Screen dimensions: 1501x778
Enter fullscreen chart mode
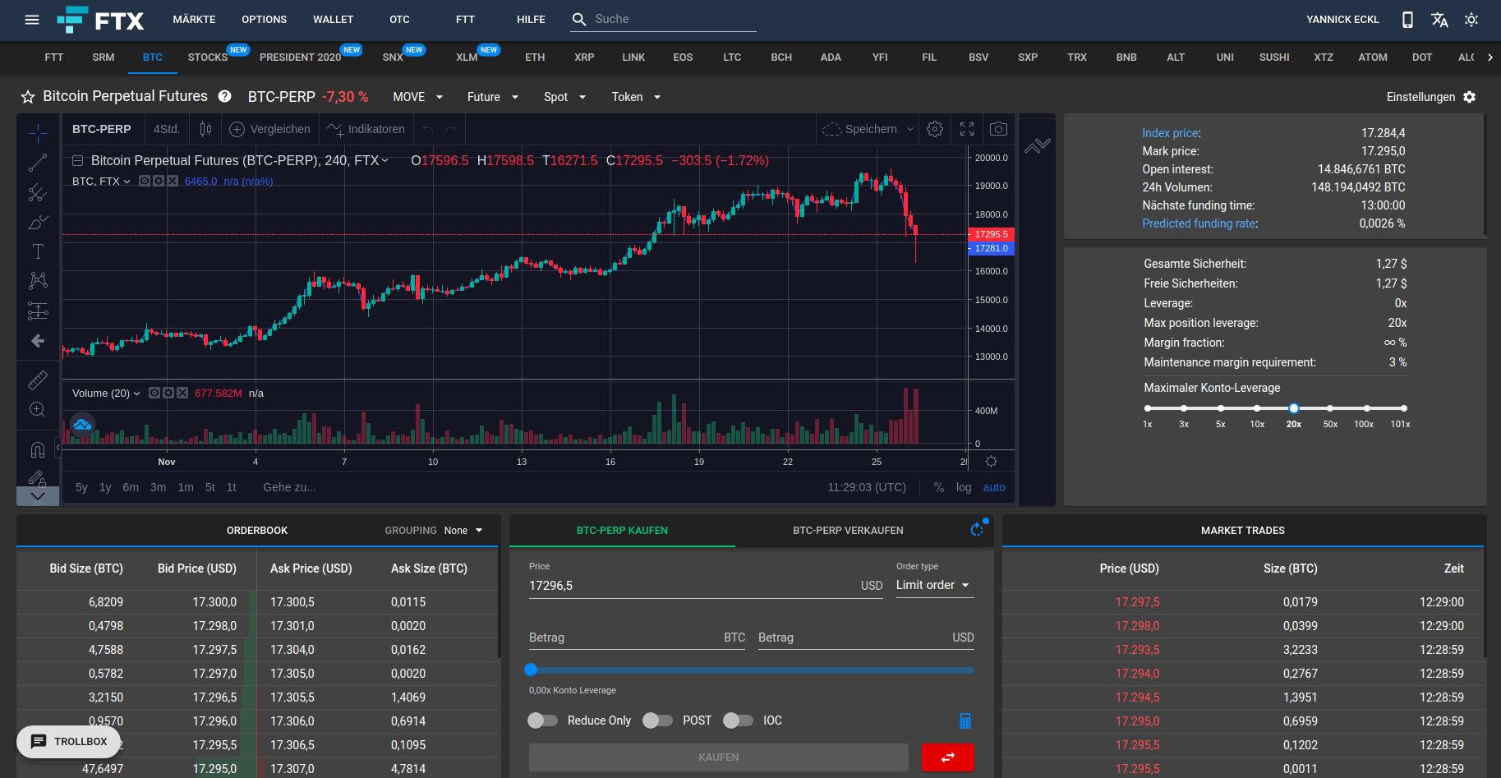tap(966, 129)
